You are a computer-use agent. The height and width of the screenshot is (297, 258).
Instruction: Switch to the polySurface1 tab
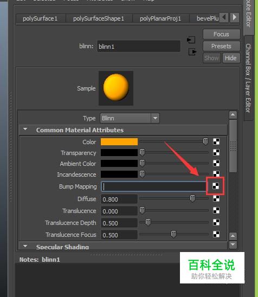(x=40, y=18)
